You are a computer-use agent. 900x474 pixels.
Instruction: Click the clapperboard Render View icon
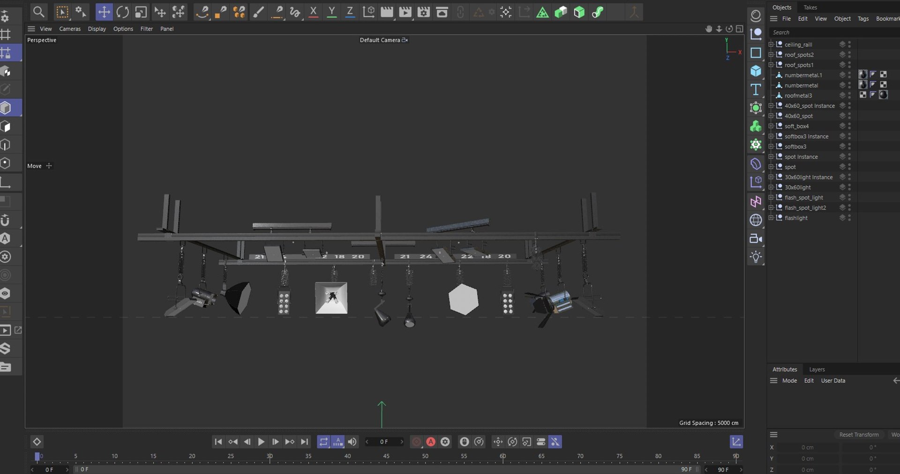pyautogui.click(x=387, y=12)
